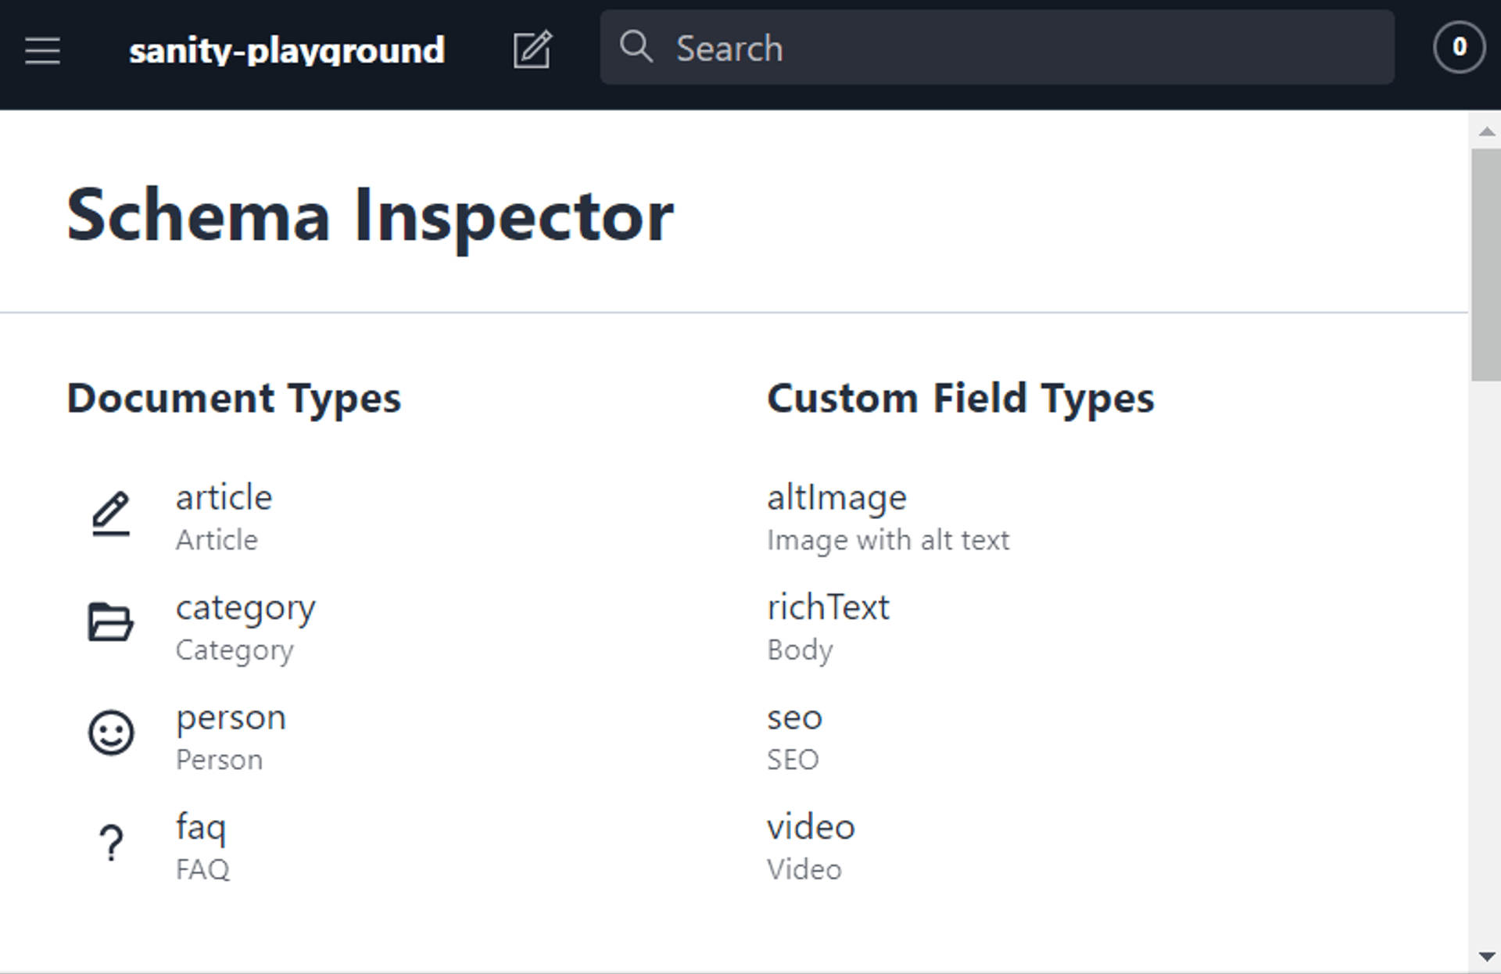Open the seo custom field type
This screenshot has width=1501, height=974.
[794, 718]
